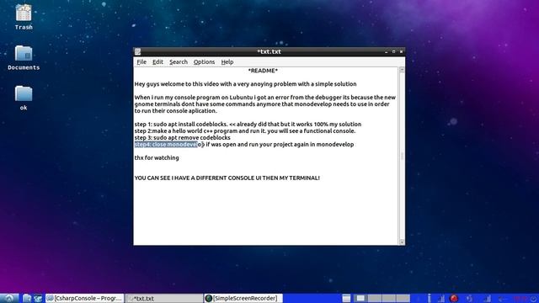Click the Leafpad window icon in title bar

[x=138, y=51]
